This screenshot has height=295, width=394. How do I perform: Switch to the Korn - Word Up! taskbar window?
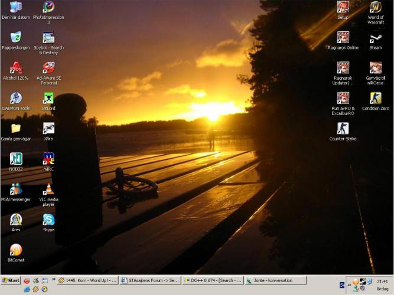click(x=88, y=281)
